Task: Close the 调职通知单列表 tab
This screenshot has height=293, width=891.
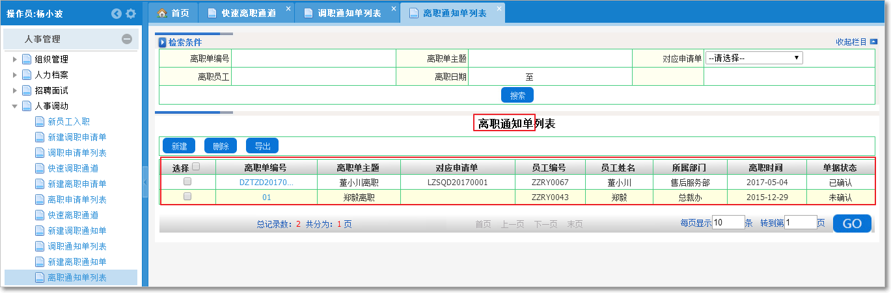Action: tap(394, 9)
